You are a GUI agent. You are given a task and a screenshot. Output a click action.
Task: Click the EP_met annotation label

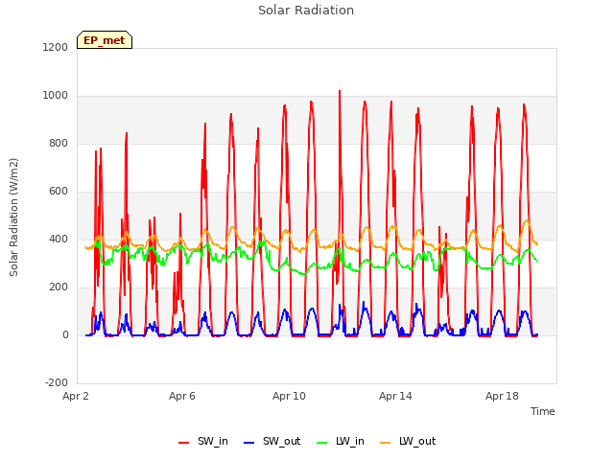click(x=105, y=40)
